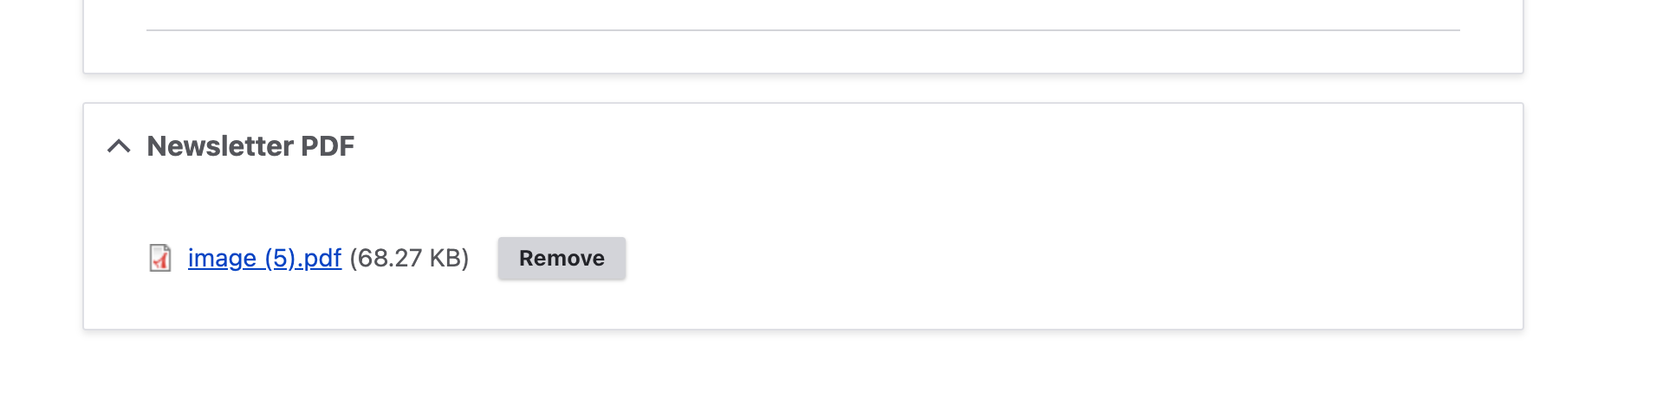Image resolution: width=1669 pixels, height=417 pixels.
Task: Click the Newsletter PDF section heading
Action: [x=250, y=146]
